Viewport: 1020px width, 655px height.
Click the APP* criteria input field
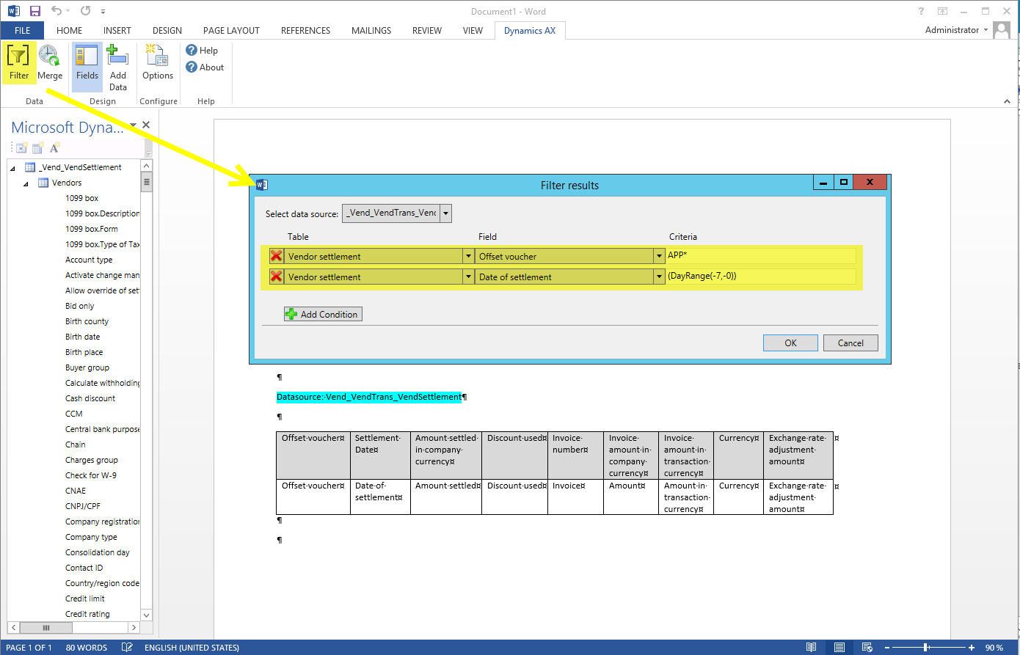click(x=759, y=256)
